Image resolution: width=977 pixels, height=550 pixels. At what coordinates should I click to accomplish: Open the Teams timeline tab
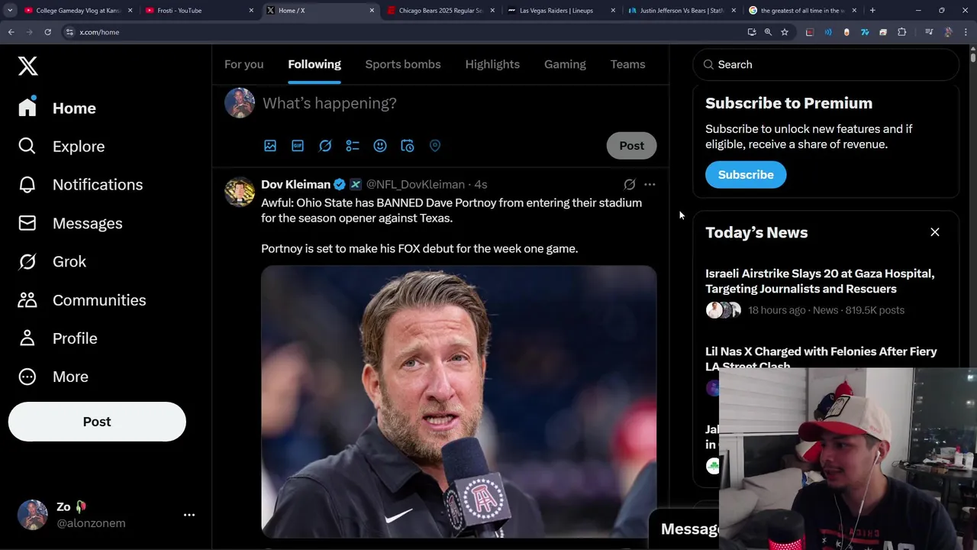(627, 64)
